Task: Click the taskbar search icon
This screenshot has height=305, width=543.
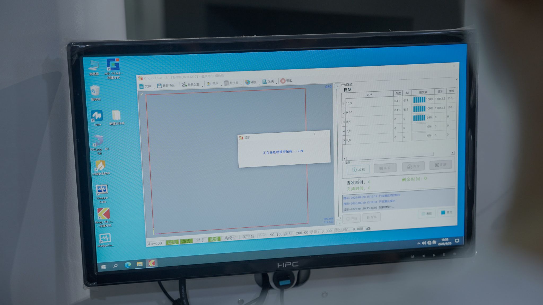Action: click(115, 266)
